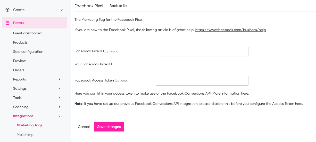Expand the Settings submenu chevron
Image resolution: width=316 pixels, height=142 pixels.
click(59, 88)
